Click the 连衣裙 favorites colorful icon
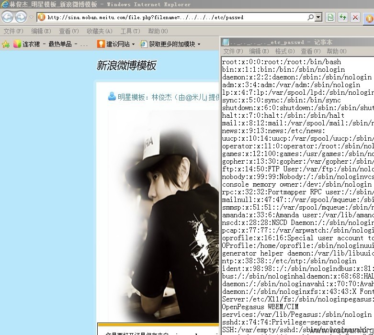 [17, 44]
